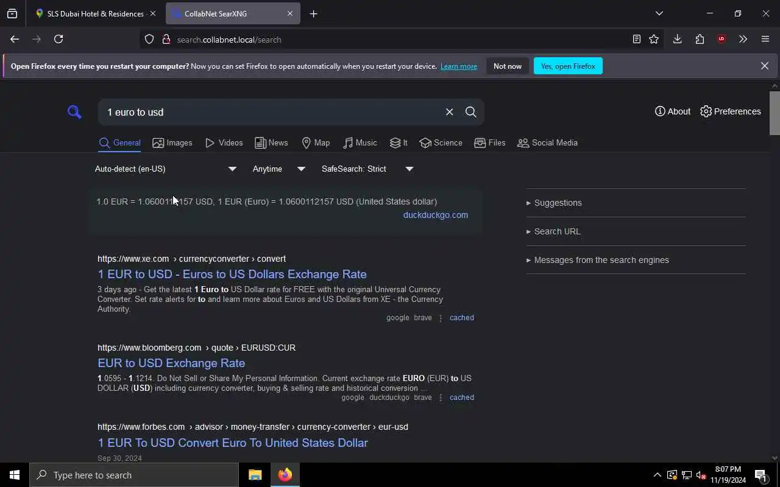
Task: Click Yes, open Firefox button
Action: [568, 66]
